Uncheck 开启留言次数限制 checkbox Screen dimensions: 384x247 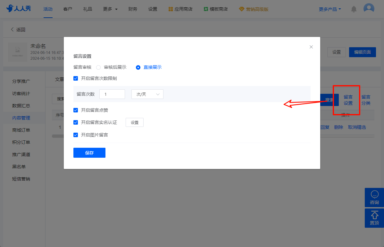[x=76, y=78]
